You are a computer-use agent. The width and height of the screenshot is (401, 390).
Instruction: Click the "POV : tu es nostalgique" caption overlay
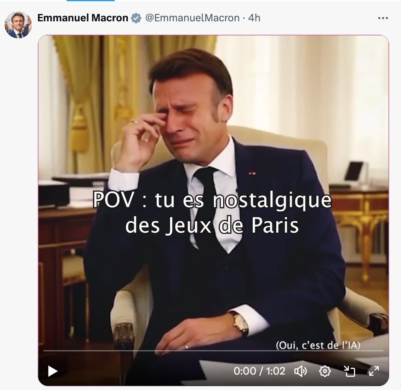coord(212,200)
